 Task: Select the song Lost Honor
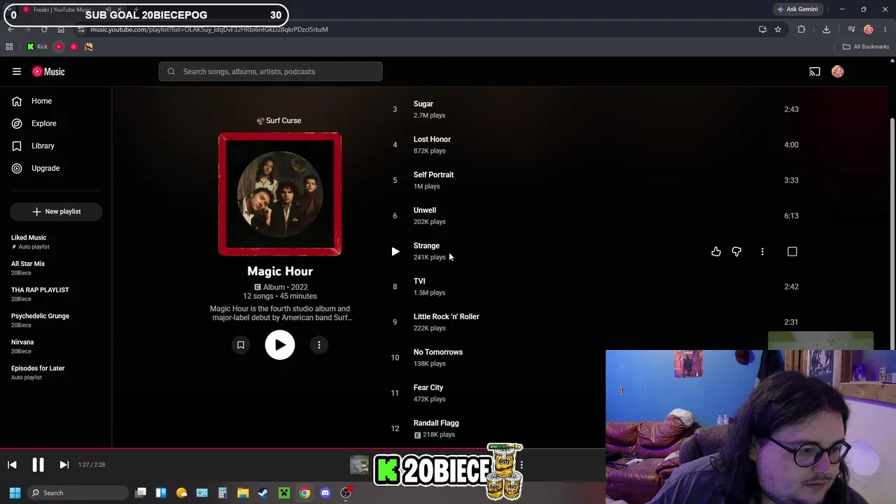coord(432,139)
